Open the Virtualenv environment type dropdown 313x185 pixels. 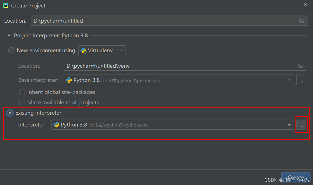(102, 51)
